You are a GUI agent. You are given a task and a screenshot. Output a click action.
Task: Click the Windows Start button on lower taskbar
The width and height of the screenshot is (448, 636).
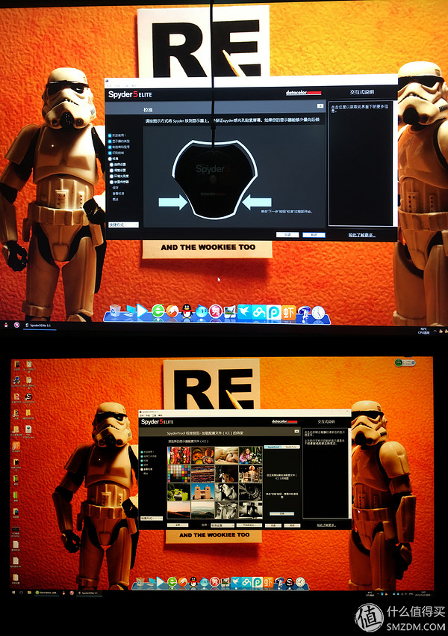[13, 593]
